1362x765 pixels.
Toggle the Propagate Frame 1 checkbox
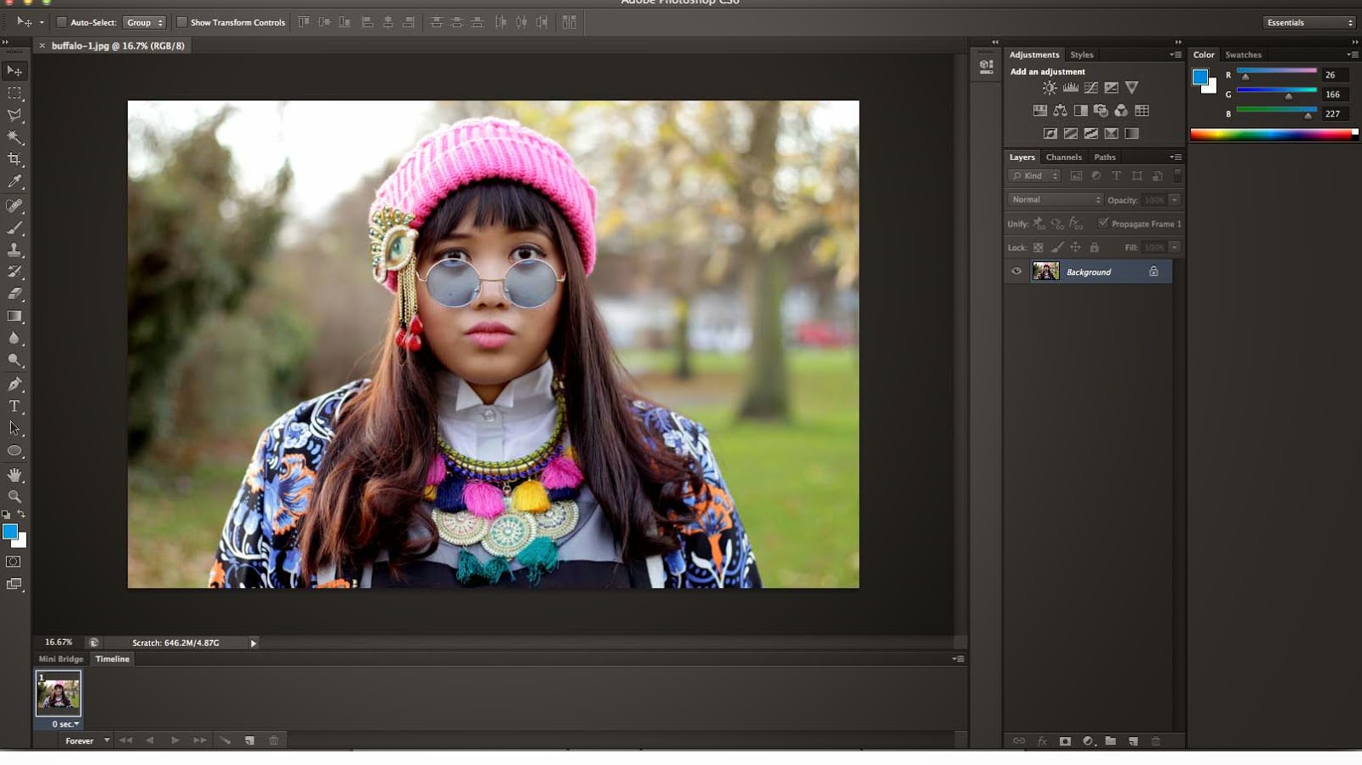[x=1103, y=223]
